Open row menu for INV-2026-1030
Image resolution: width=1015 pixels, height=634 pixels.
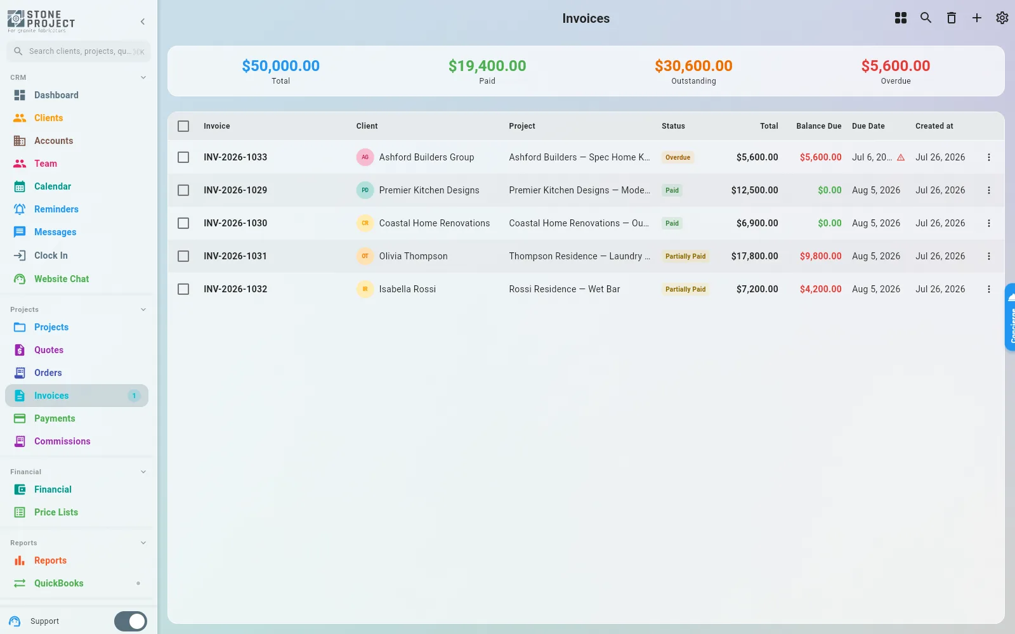coord(988,223)
